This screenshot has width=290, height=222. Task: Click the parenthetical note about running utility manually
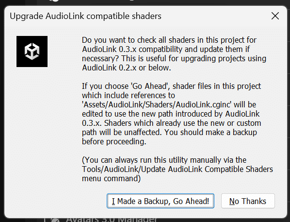point(177,169)
